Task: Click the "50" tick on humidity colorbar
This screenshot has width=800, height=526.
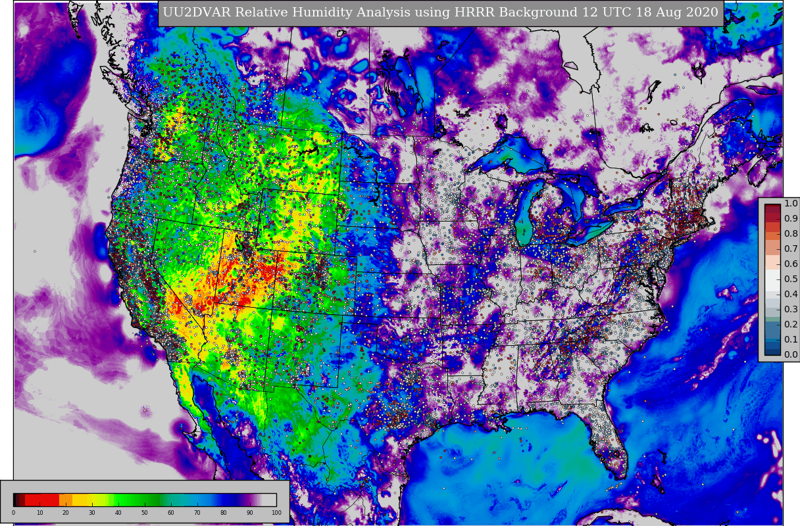Action: (145, 513)
